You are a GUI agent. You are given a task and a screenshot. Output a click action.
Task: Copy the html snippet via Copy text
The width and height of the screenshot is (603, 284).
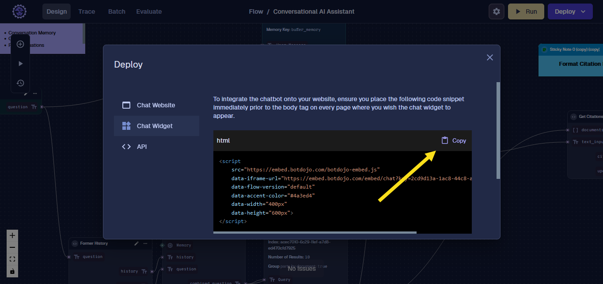(x=459, y=140)
